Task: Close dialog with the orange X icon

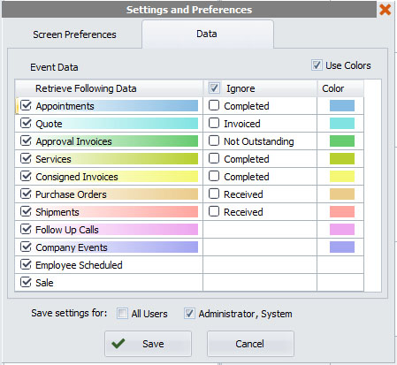Action: click(x=385, y=10)
